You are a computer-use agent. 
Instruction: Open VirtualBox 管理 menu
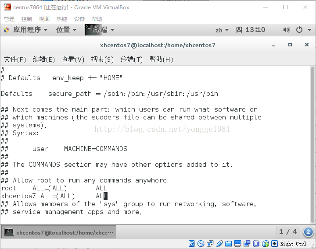9,19
